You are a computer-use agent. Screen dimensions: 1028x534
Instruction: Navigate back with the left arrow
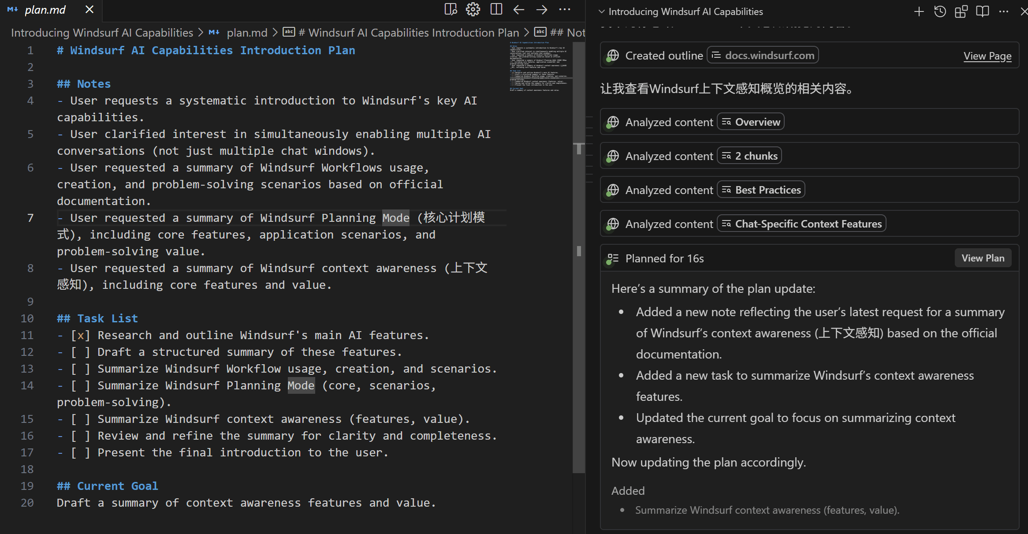[x=519, y=9]
